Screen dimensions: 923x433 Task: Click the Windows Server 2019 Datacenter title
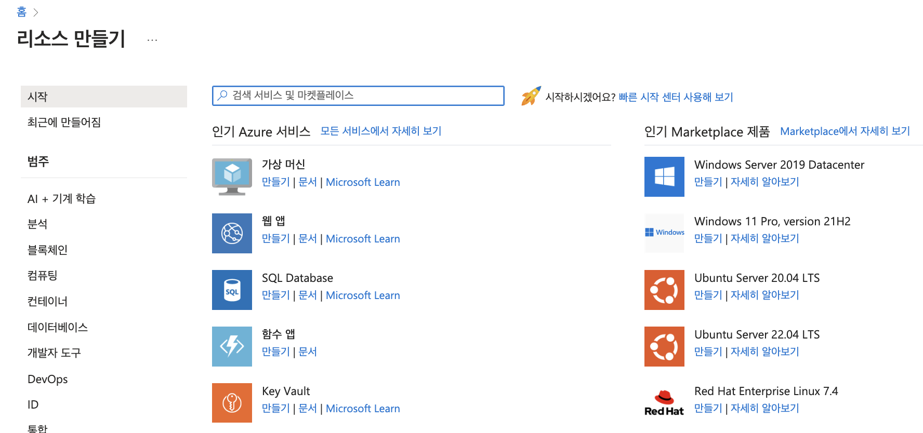click(x=779, y=165)
